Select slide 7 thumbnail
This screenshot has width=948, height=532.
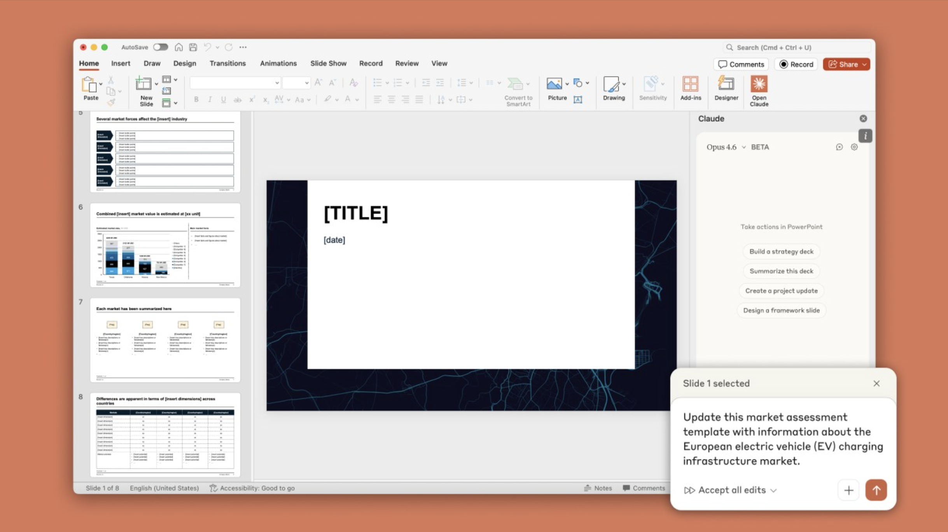click(x=164, y=340)
